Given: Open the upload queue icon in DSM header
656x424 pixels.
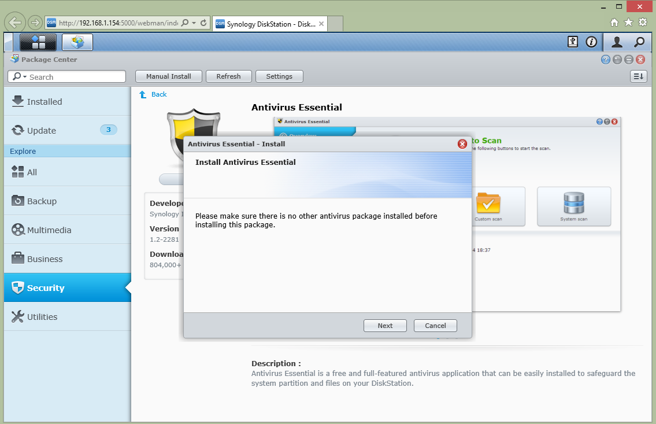Looking at the screenshot, I should pos(573,42).
